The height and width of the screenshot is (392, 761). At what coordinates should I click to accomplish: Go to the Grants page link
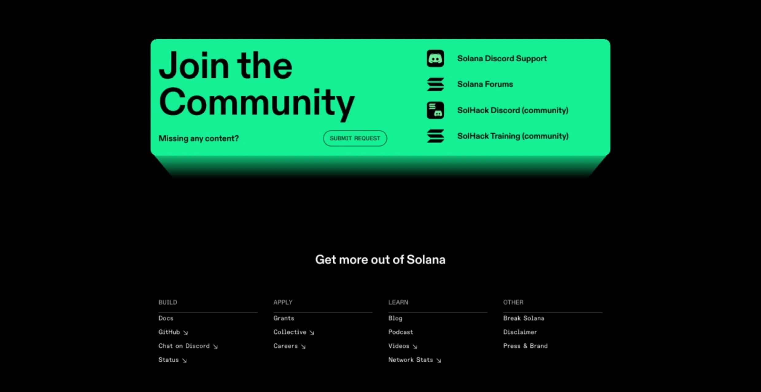pyautogui.click(x=284, y=318)
